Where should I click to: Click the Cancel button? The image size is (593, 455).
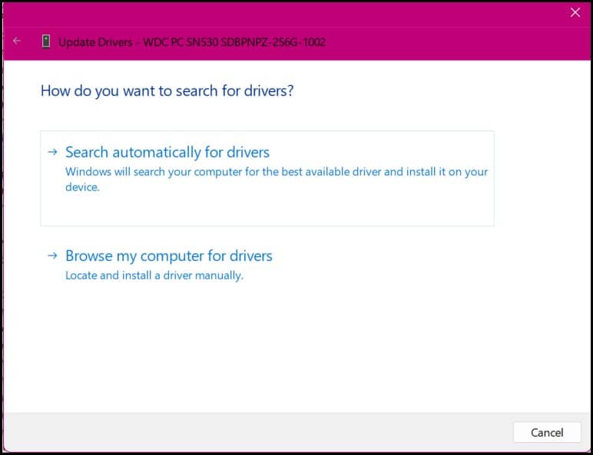(x=547, y=432)
